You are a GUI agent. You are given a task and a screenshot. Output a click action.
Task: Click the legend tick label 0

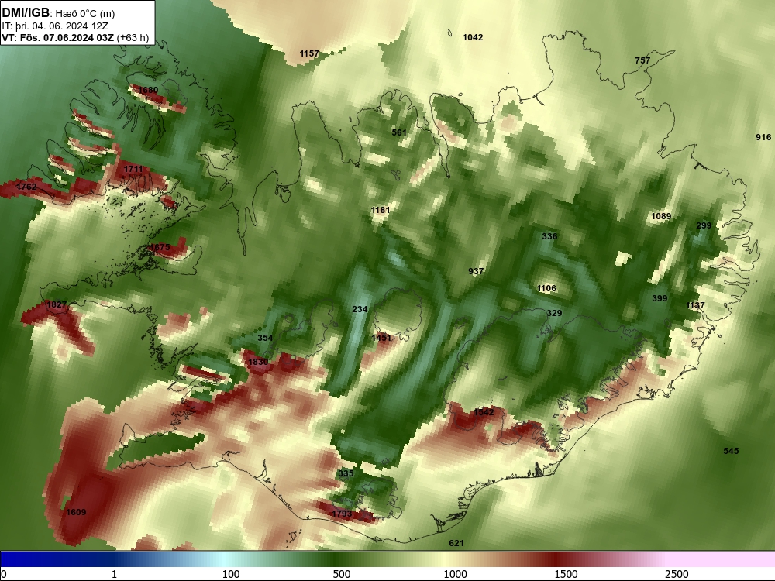(x=4, y=573)
